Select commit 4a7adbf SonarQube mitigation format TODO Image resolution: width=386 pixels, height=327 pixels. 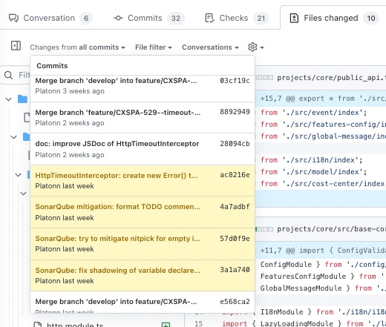(x=143, y=212)
